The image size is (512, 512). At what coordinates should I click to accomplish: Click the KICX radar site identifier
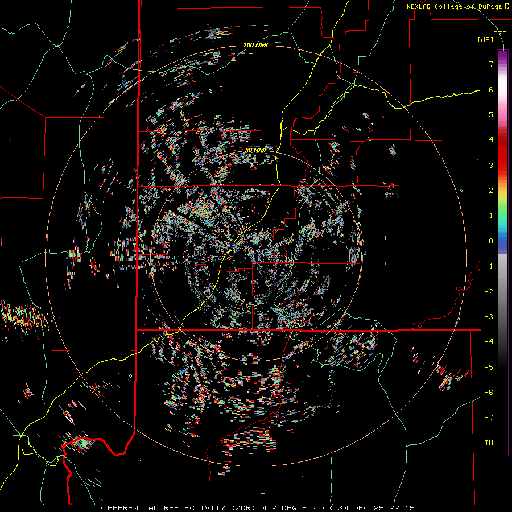point(323,508)
